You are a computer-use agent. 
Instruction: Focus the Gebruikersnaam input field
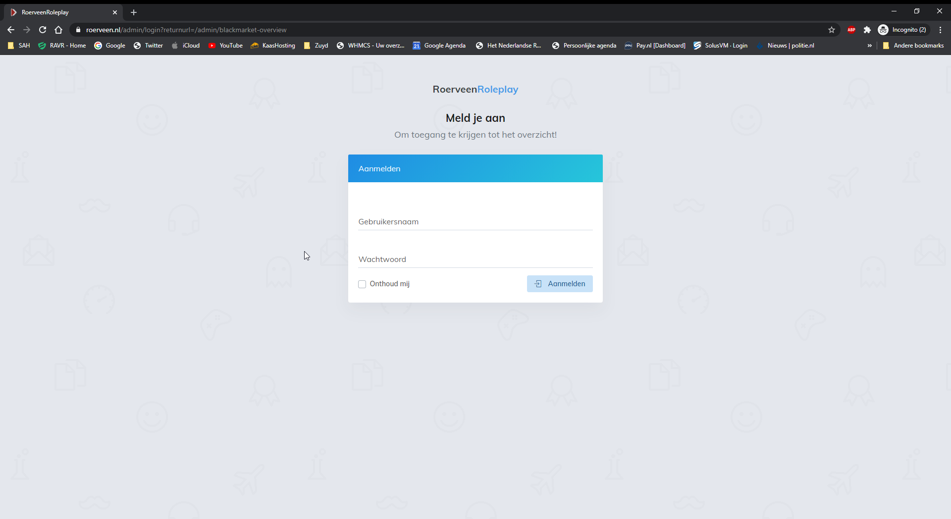coord(475,222)
